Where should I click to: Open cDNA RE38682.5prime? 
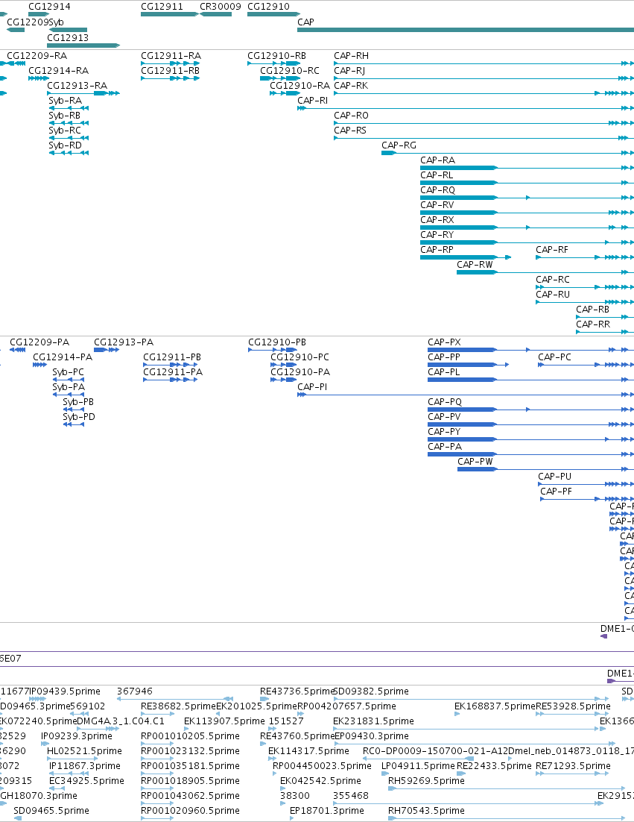click(179, 706)
